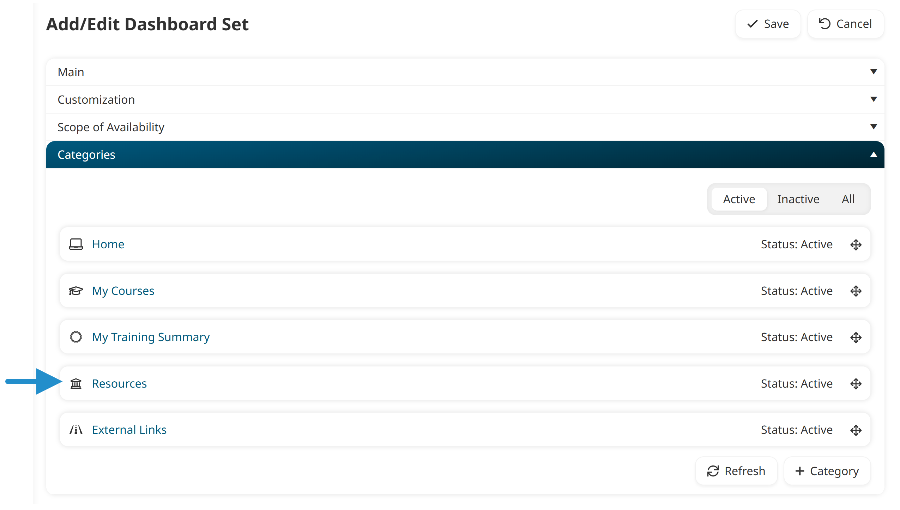The image size is (900, 510).
Task: Collapse the Categories section header
Action: 465,154
